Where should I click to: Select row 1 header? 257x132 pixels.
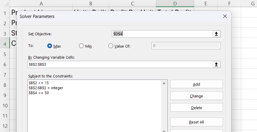tap(5, 13)
